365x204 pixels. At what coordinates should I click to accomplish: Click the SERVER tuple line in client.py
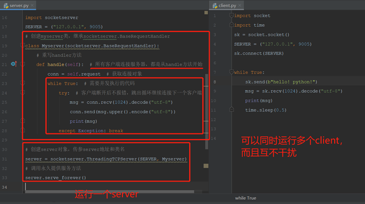point(273,44)
